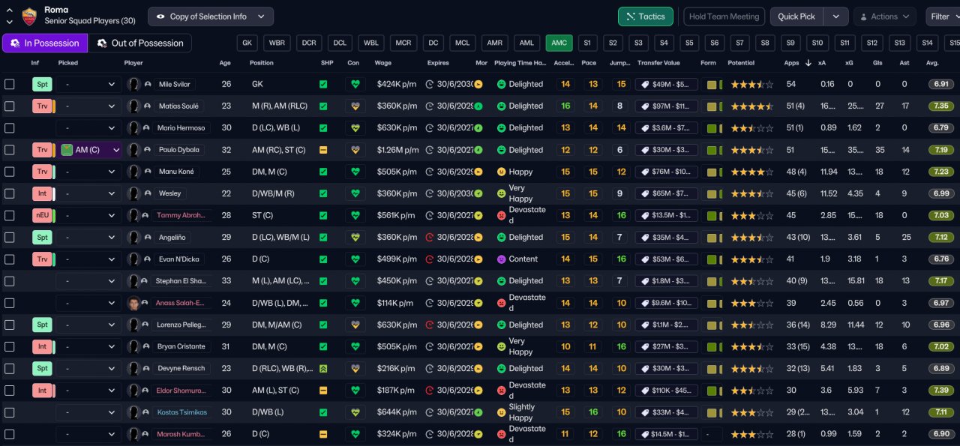Select the GK position slot
Screen dimensions: 960x446
click(247, 43)
